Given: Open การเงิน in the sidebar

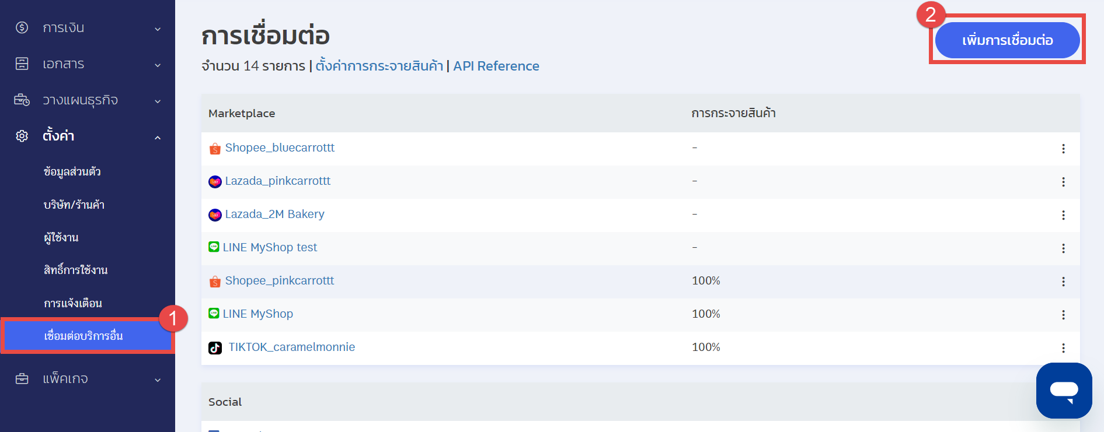Looking at the screenshot, I should click(64, 28).
